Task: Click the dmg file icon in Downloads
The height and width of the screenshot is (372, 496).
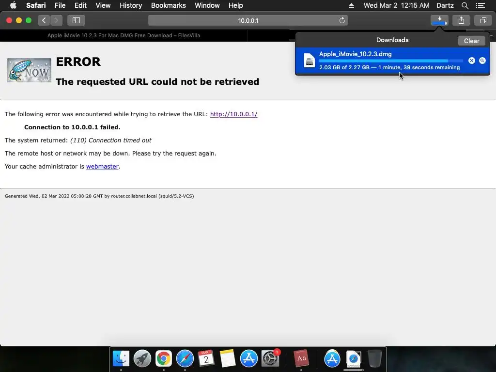Action: (310, 61)
